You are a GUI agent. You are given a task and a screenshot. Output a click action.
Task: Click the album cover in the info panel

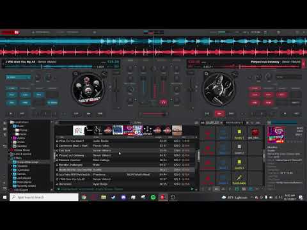click(x=276, y=135)
